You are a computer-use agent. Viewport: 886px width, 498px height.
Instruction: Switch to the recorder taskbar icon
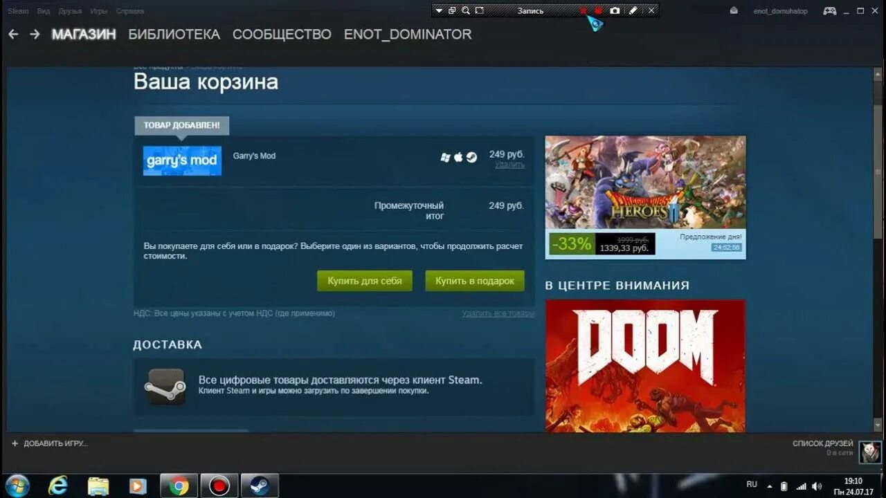pos(219,486)
